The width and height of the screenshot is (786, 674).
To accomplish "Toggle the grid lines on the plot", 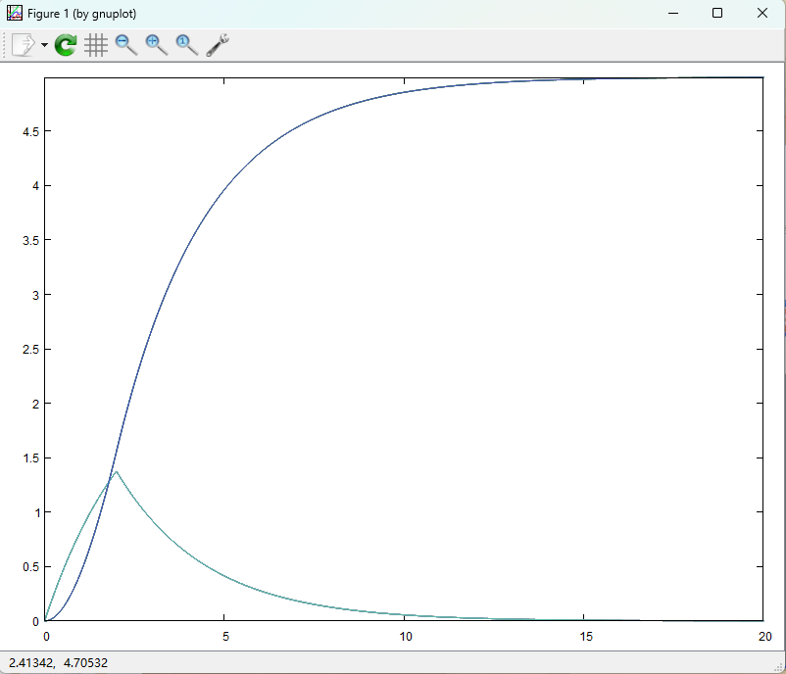I will coord(95,45).
